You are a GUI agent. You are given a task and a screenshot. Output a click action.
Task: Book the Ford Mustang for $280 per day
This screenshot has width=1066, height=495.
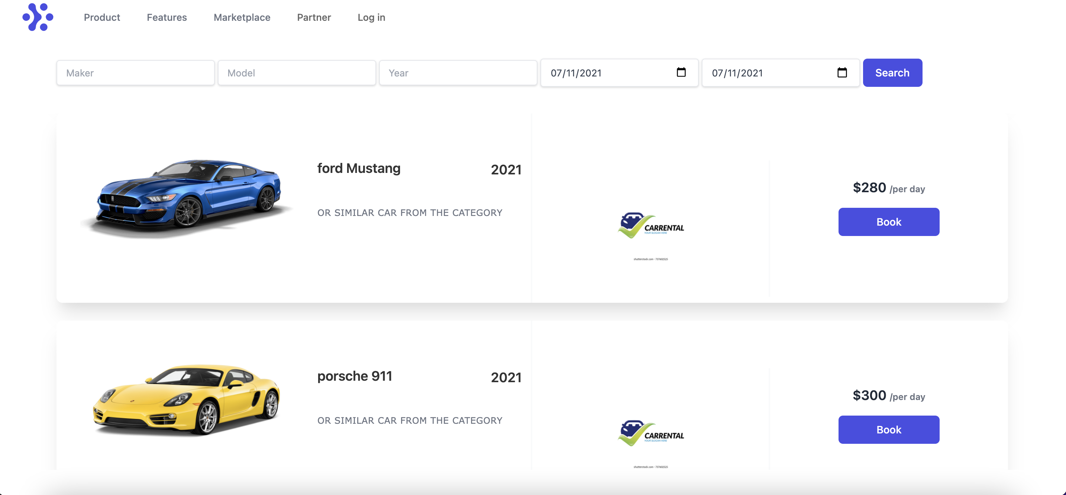888,222
